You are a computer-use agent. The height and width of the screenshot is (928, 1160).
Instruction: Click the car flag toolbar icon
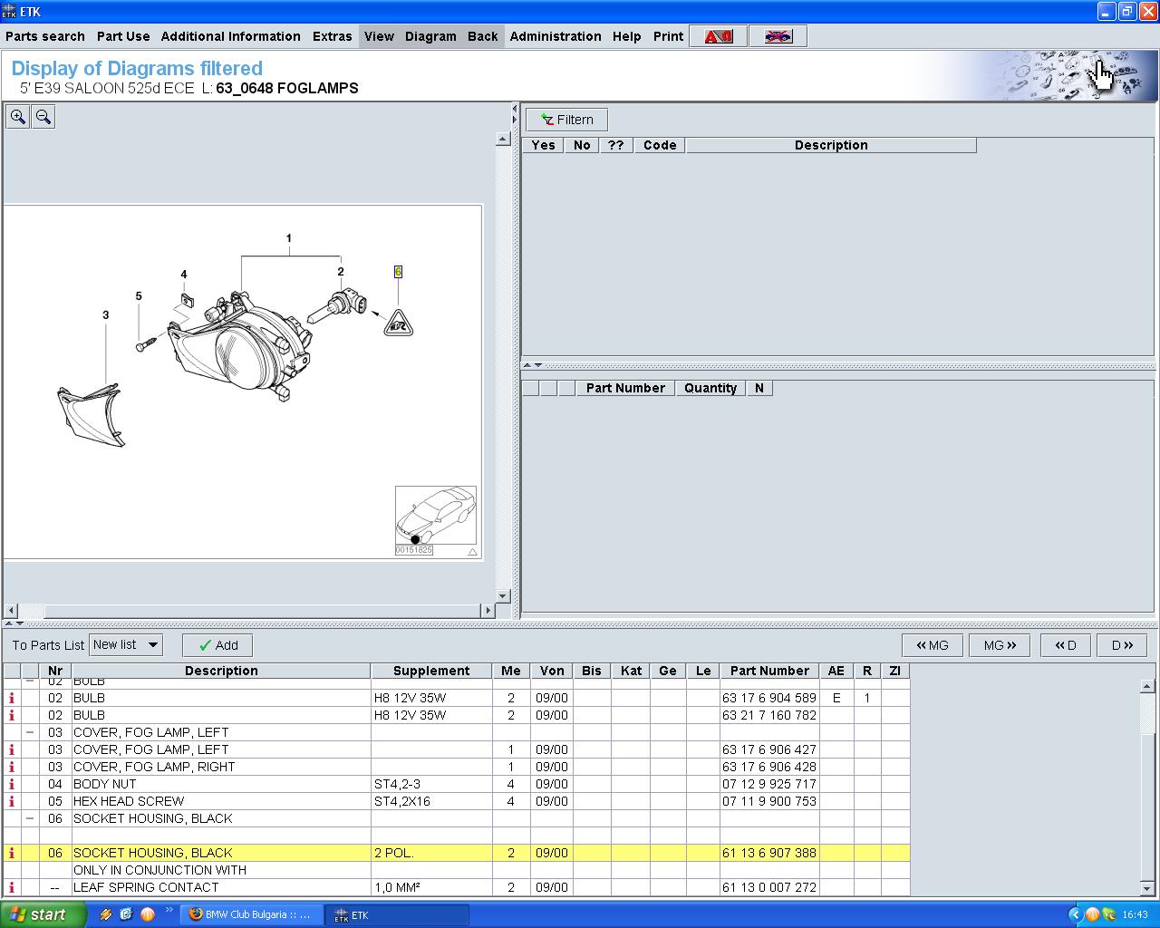pos(778,36)
